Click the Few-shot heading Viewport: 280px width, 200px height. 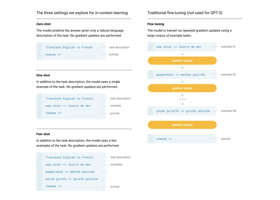43,134
